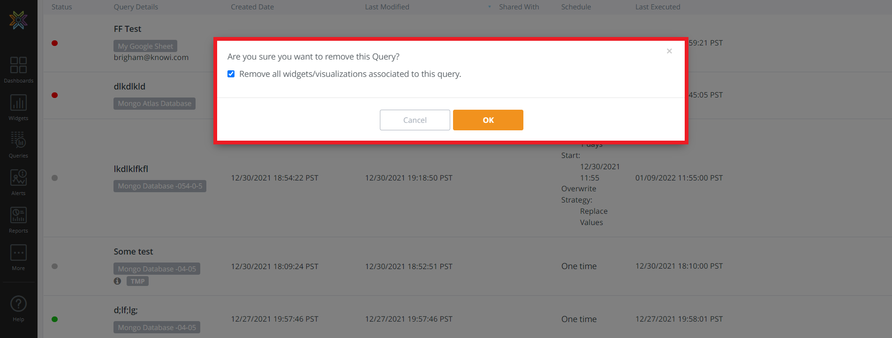Image resolution: width=892 pixels, height=338 pixels.
Task: Click the More sidebar icon
Action: 18,253
